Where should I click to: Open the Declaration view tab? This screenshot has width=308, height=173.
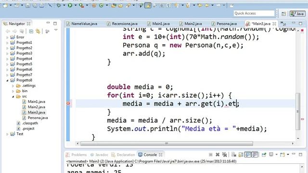point(123,155)
